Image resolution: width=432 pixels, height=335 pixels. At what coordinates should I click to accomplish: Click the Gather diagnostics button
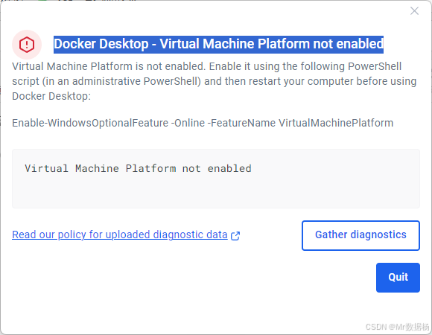pos(360,235)
